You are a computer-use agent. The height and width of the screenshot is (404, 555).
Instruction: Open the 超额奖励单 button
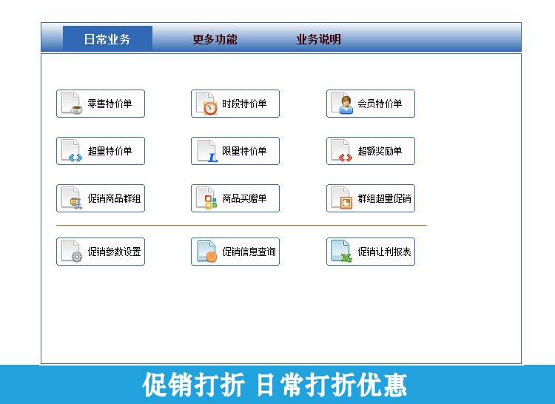[x=371, y=151]
